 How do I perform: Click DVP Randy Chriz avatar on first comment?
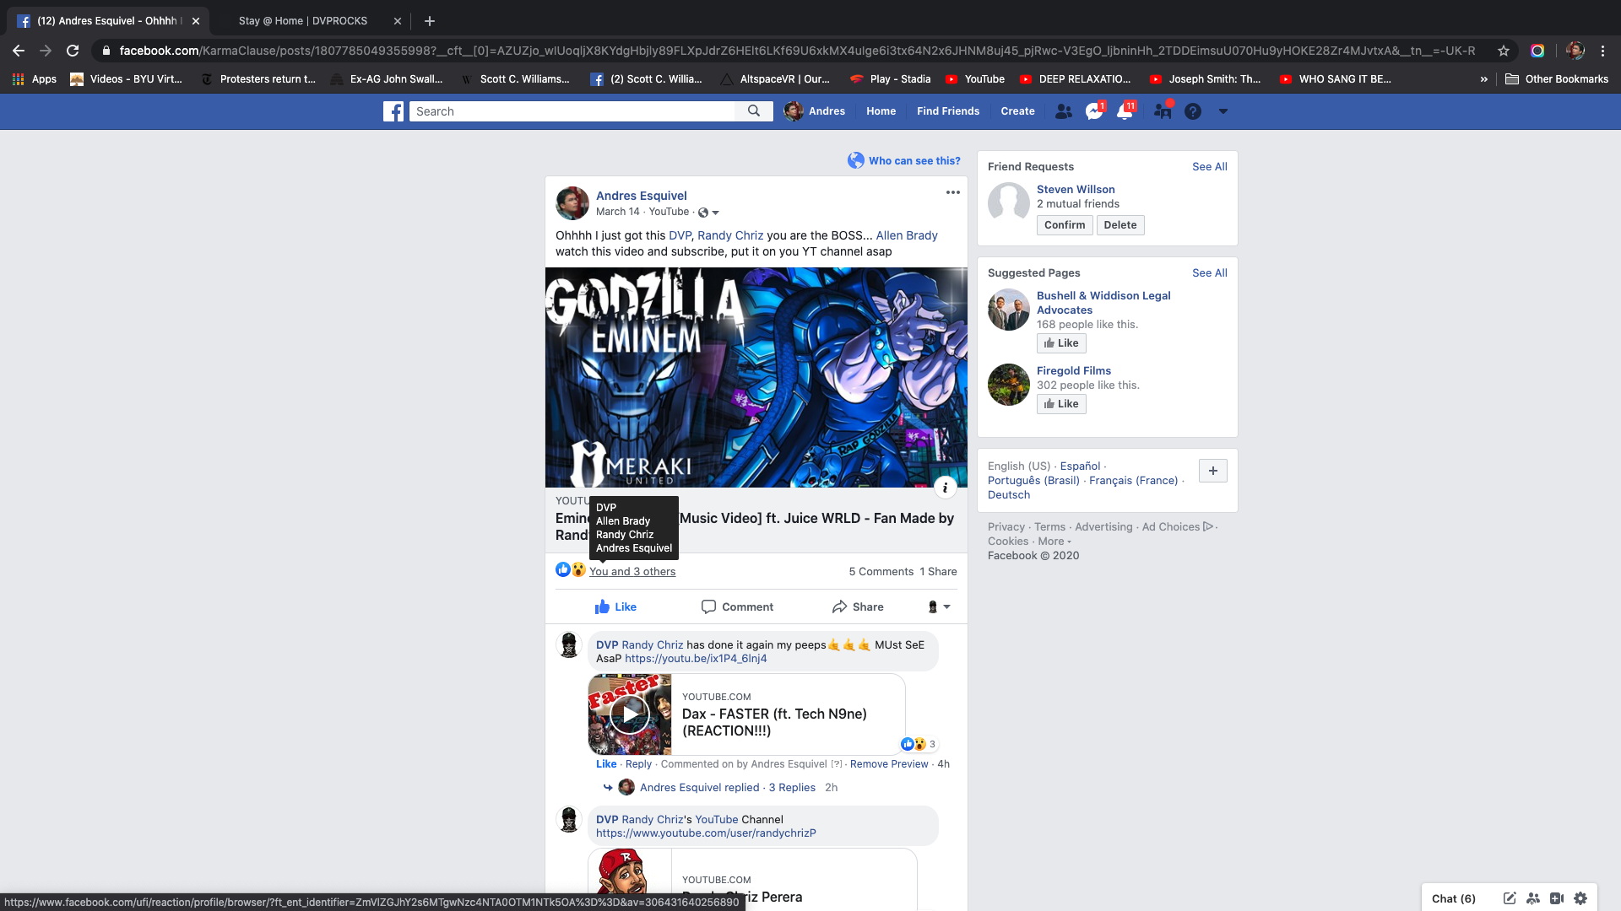click(x=570, y=645)
